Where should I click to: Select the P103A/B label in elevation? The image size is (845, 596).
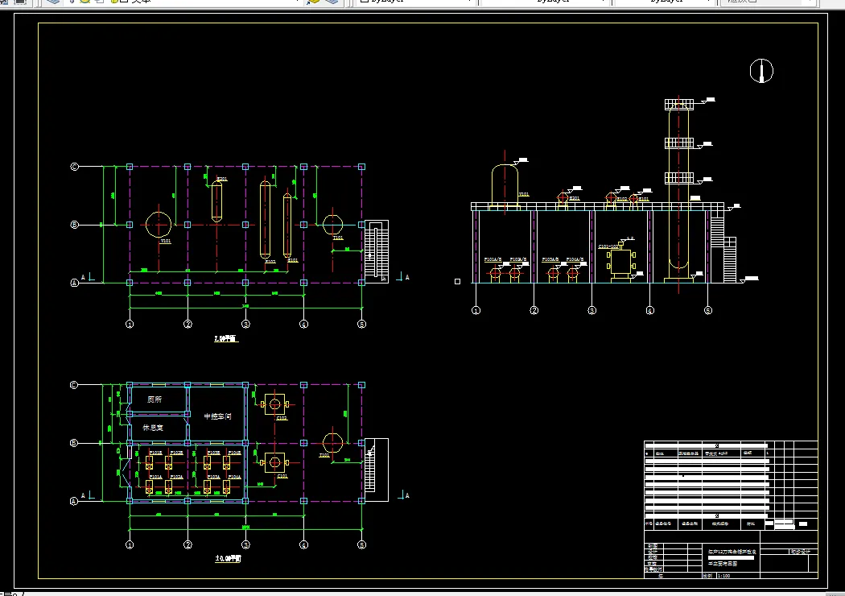[x=550, y=259]
